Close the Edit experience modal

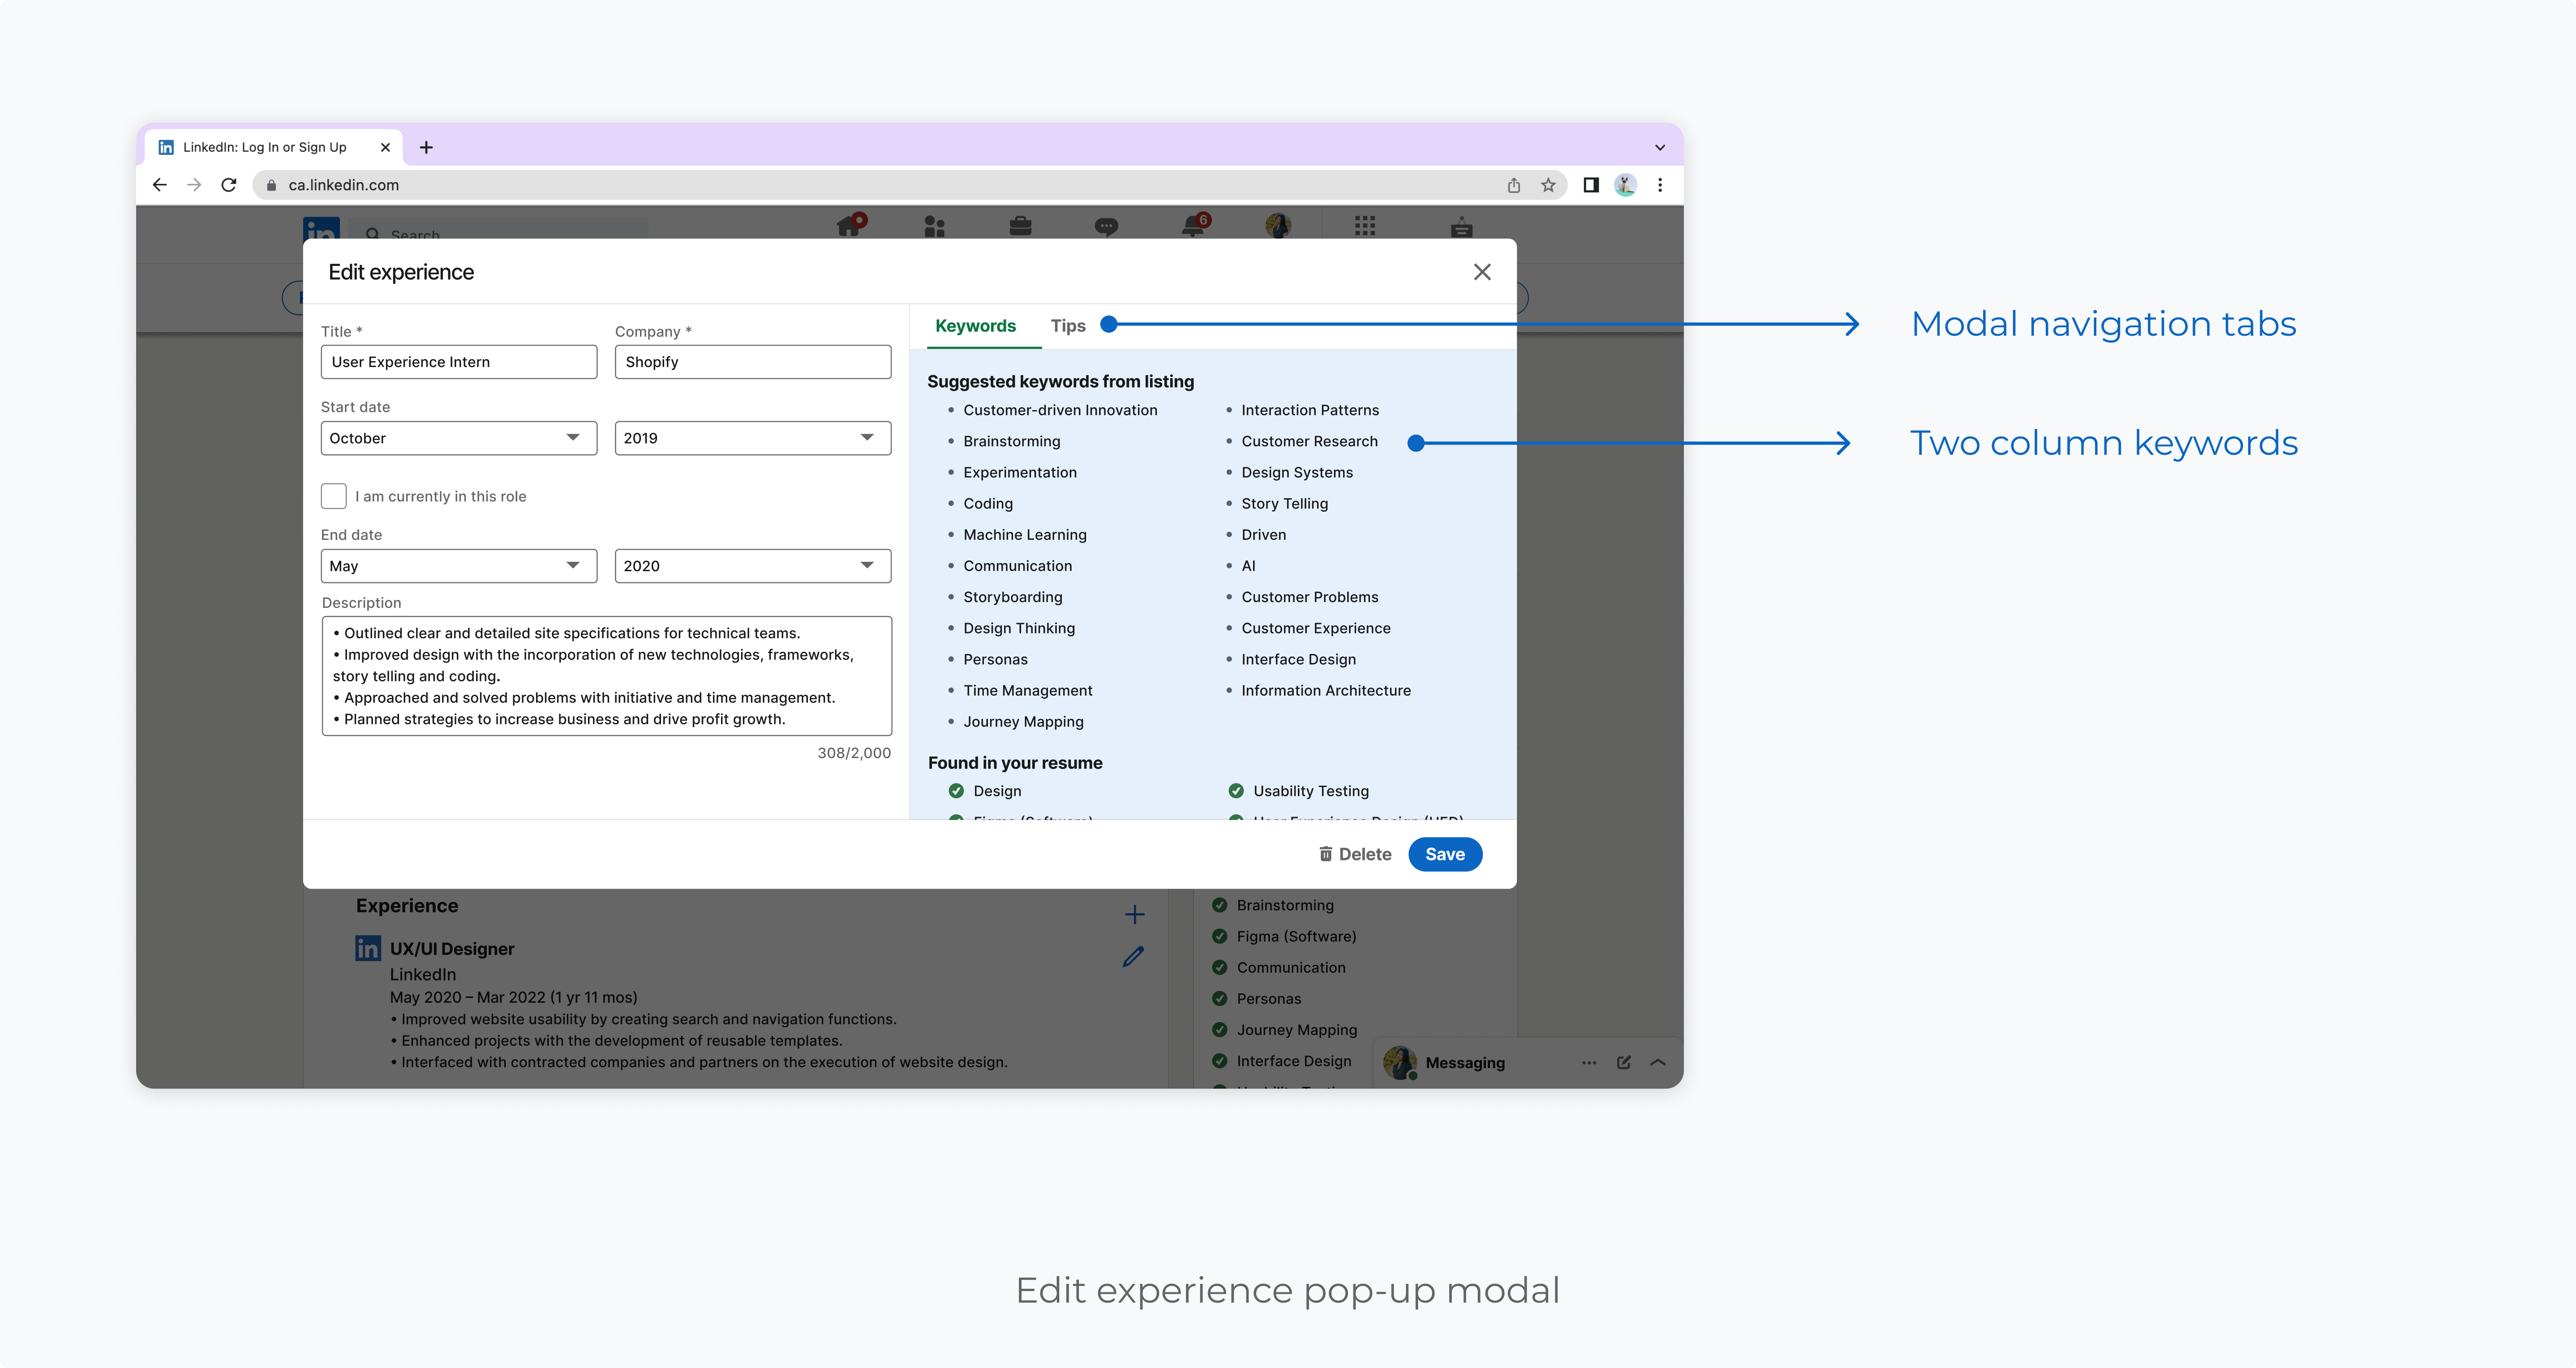coord(1482,272)
